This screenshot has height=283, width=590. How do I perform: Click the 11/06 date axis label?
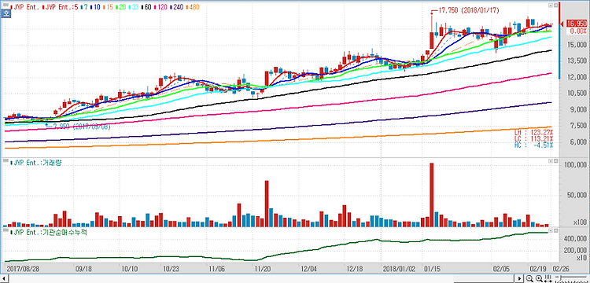216,269
